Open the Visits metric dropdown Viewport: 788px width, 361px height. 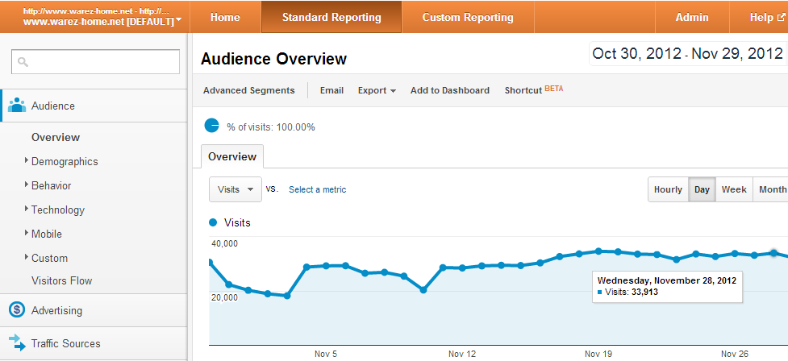(x=236, y=189)
